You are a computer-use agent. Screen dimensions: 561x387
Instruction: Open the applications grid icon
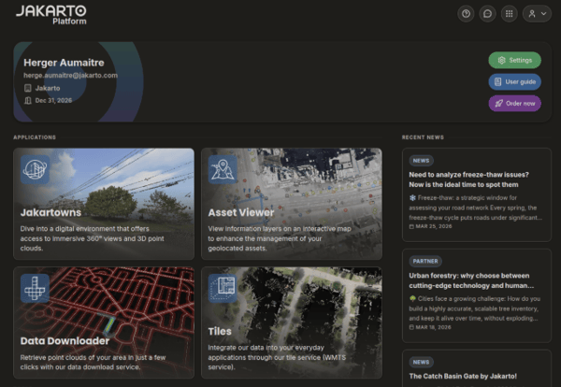pyautogui.click(x=509, y=14)
